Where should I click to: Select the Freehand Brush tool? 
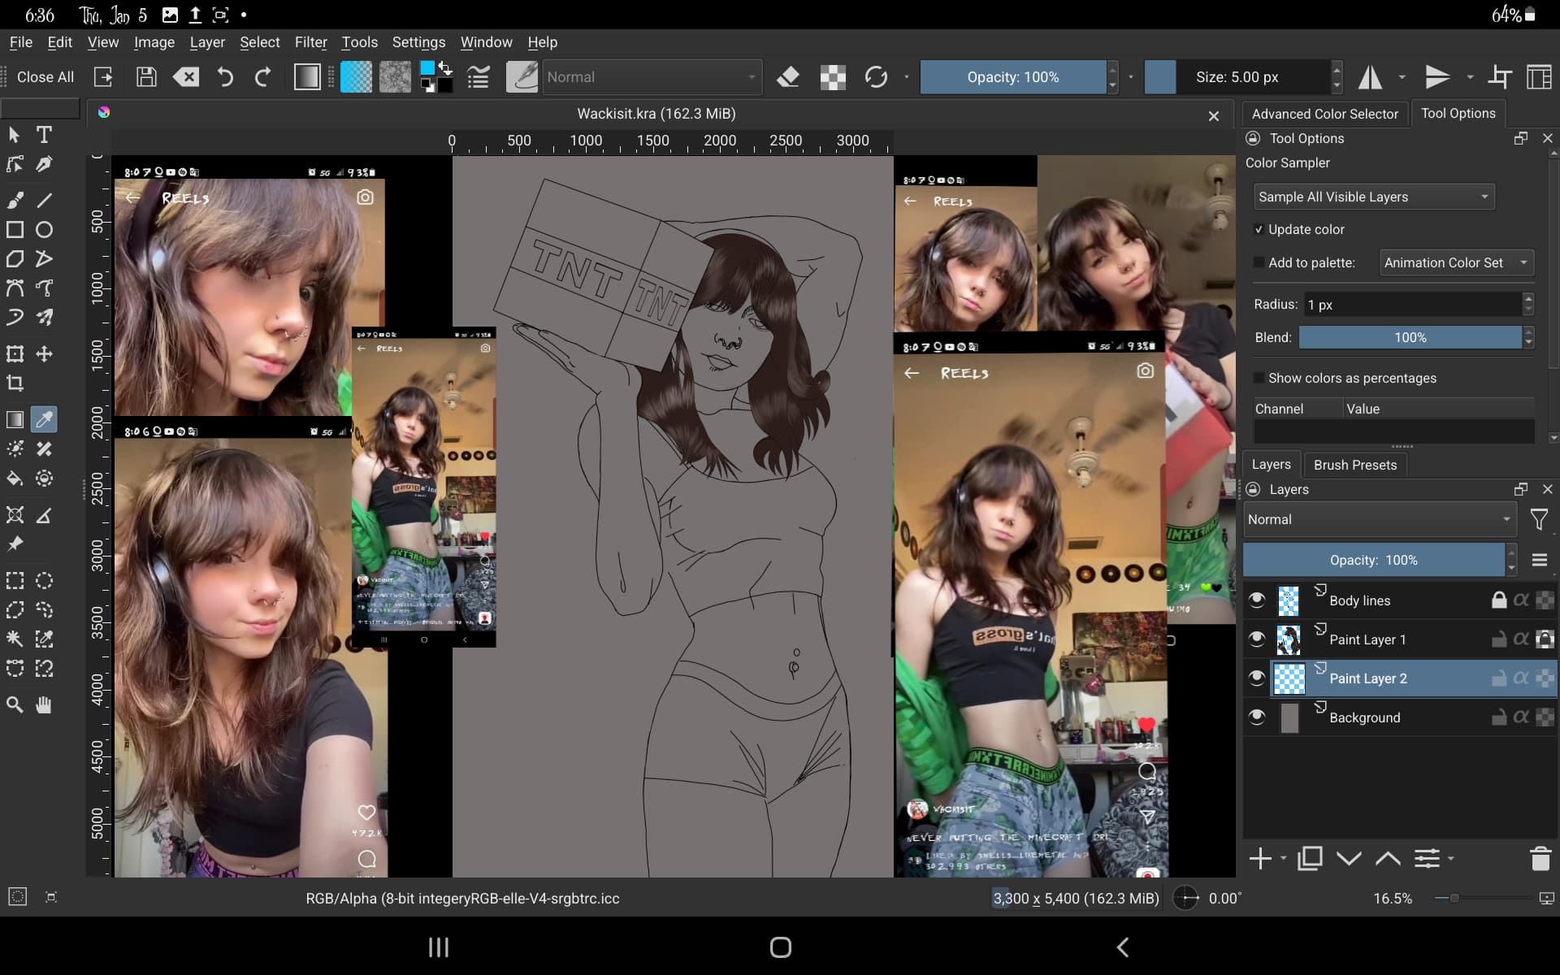[15, 200]
